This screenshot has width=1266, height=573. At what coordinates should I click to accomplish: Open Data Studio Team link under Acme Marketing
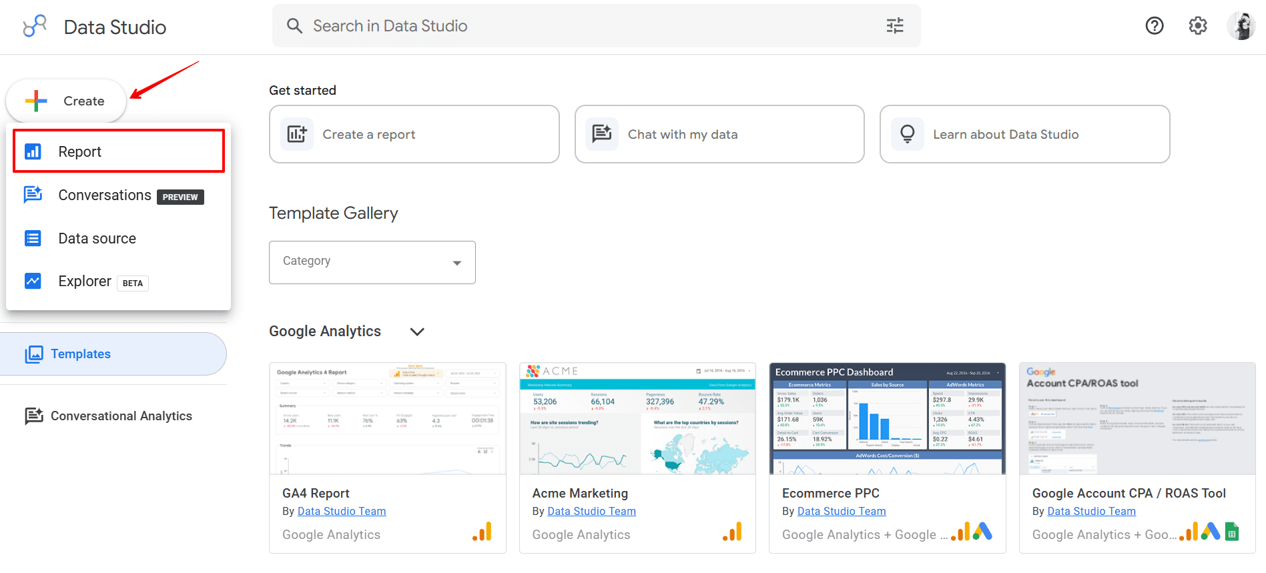[591, 511]
